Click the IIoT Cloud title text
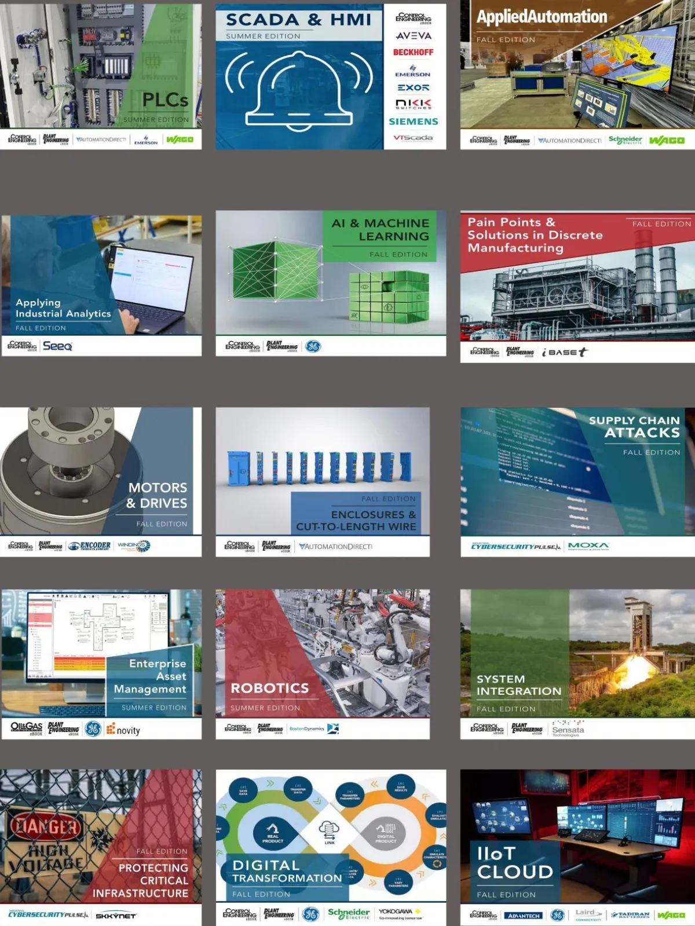The height and width of the screenshot is (926, 695). click(x=514, y=863)
